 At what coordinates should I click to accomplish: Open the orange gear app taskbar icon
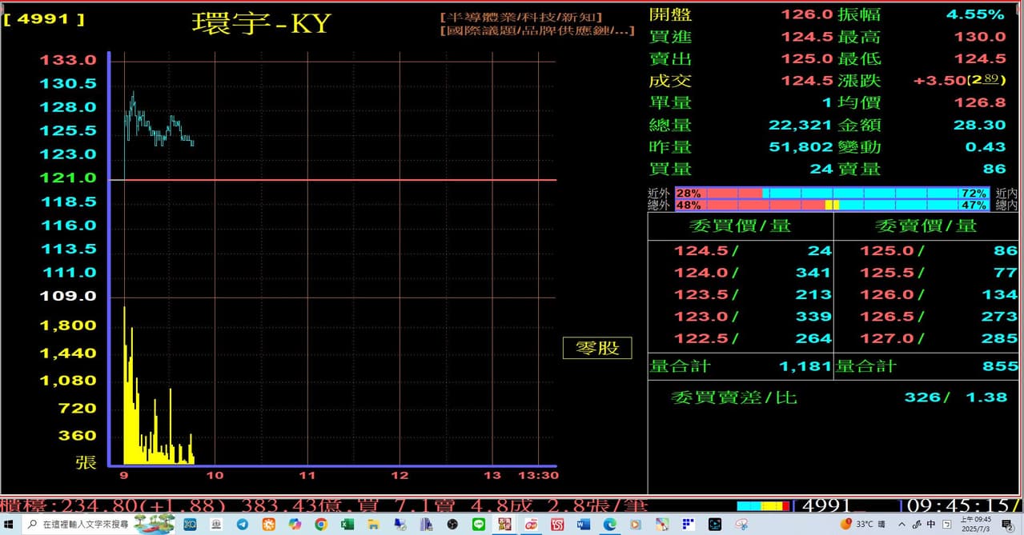[268, 525]
